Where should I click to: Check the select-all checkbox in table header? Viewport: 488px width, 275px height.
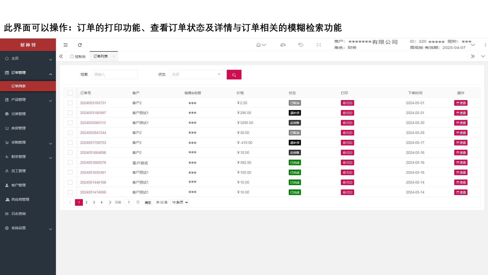[70, 93]
